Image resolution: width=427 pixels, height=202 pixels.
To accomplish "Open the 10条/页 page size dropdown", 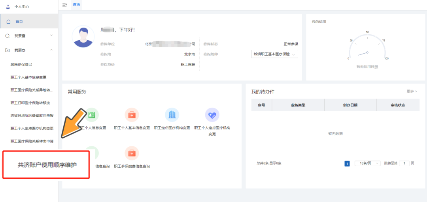I will (x=367, y=163).
